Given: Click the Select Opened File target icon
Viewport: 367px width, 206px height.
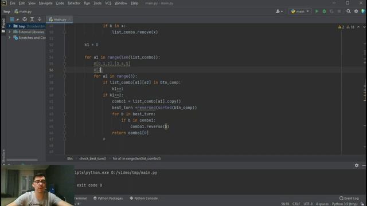Looking at the screenshot, I should point(25,19).
